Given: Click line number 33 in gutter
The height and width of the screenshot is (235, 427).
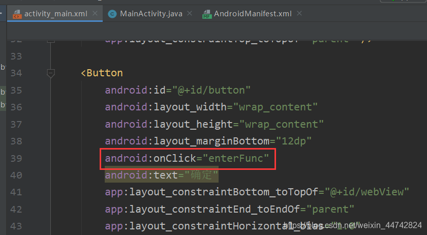Looking at the screenshot, I should point(16,56).
